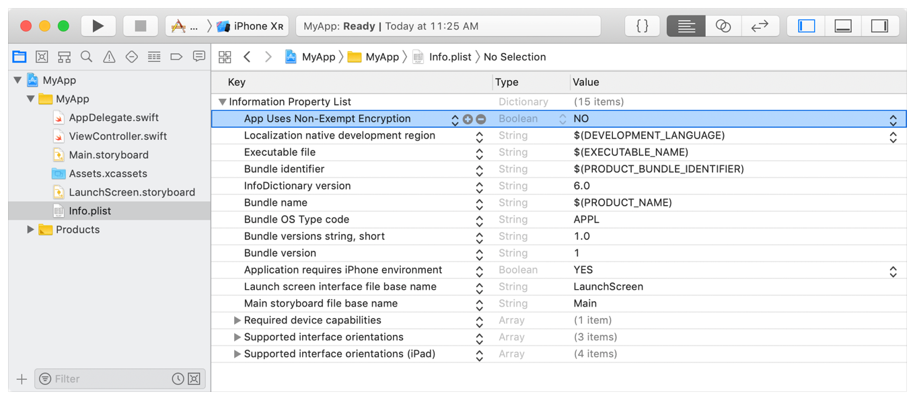Viewport: 915px width, 400px height.
Task: Show the Breakpoint navigator
Action: pos(176,57)
